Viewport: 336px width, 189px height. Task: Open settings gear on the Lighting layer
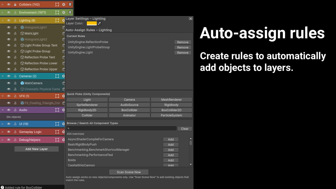click(64, 20)
